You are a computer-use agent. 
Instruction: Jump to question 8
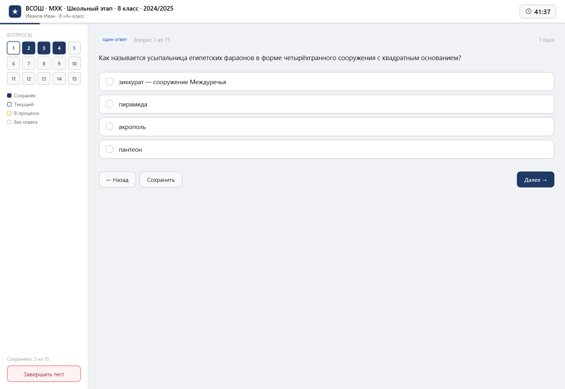44,64
